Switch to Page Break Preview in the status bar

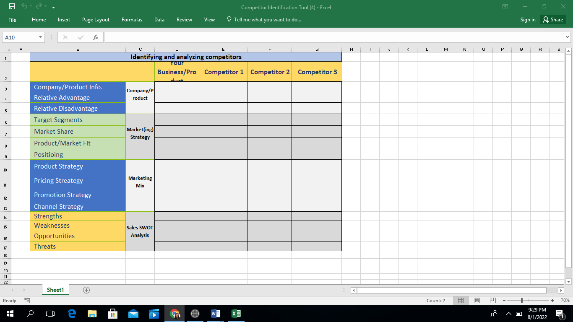492,300
